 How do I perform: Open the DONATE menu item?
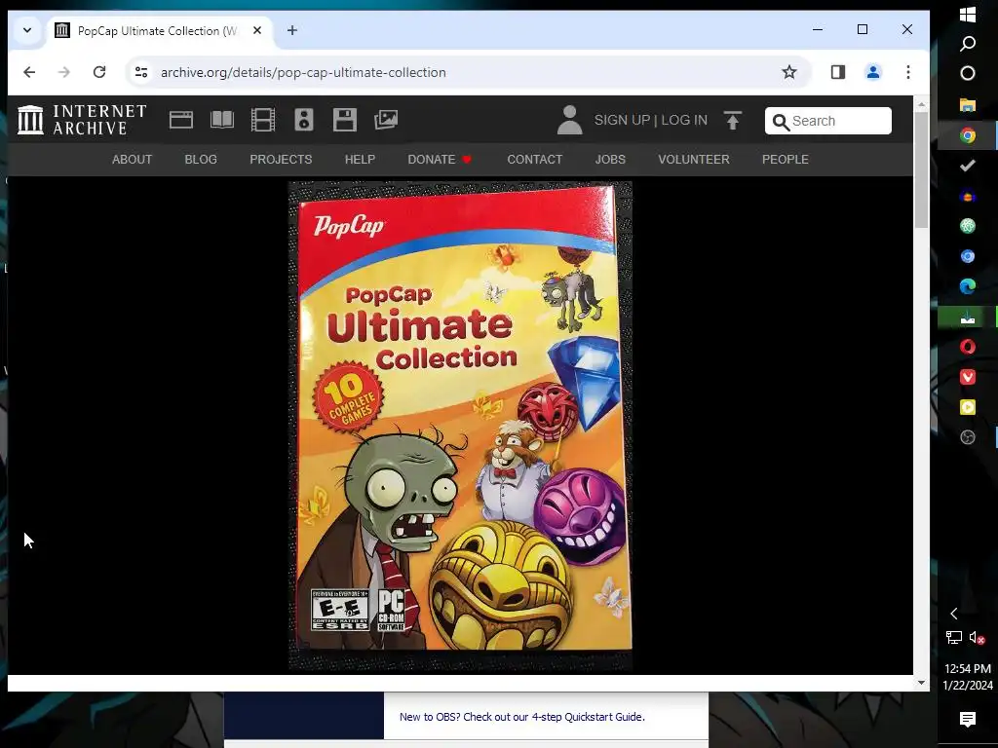point(440,159)
